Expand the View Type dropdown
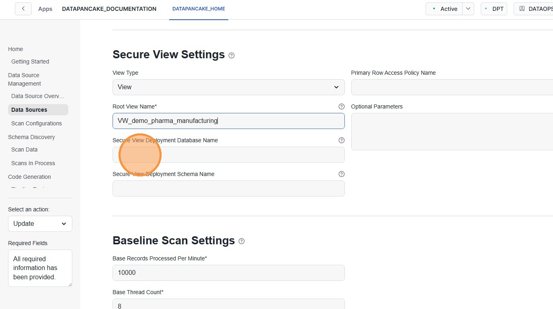This screenshot has width=553, height=309. coord(228,87)
